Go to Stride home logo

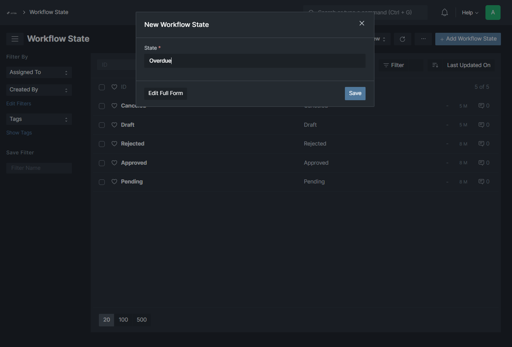point(12,13)
